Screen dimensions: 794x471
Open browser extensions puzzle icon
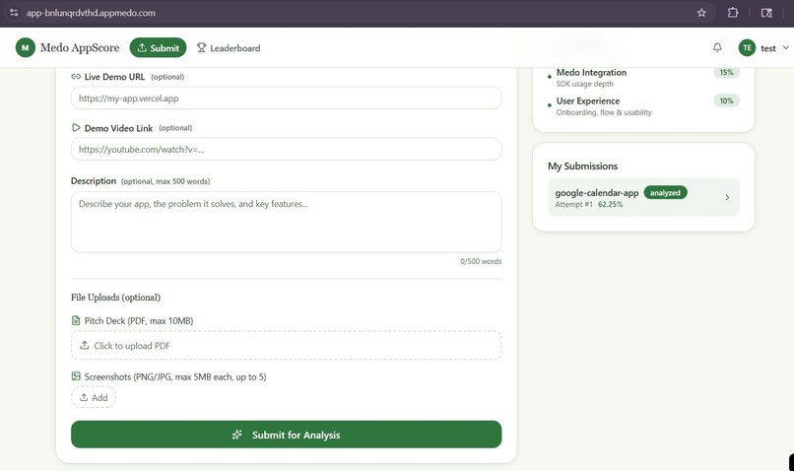[x=733, y=13]
